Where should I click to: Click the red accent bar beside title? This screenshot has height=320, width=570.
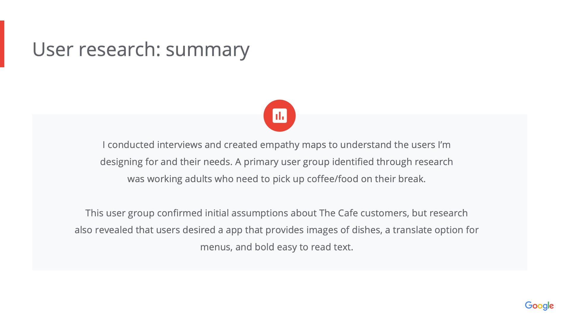(2, 44)
